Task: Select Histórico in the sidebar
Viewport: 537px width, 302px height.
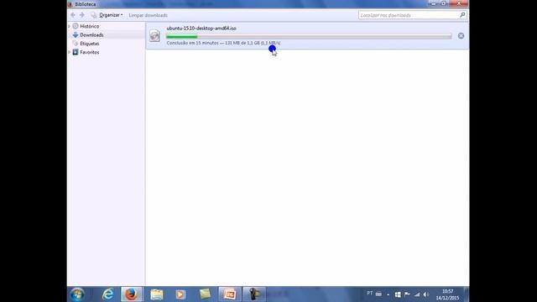Action: (90, 26)
